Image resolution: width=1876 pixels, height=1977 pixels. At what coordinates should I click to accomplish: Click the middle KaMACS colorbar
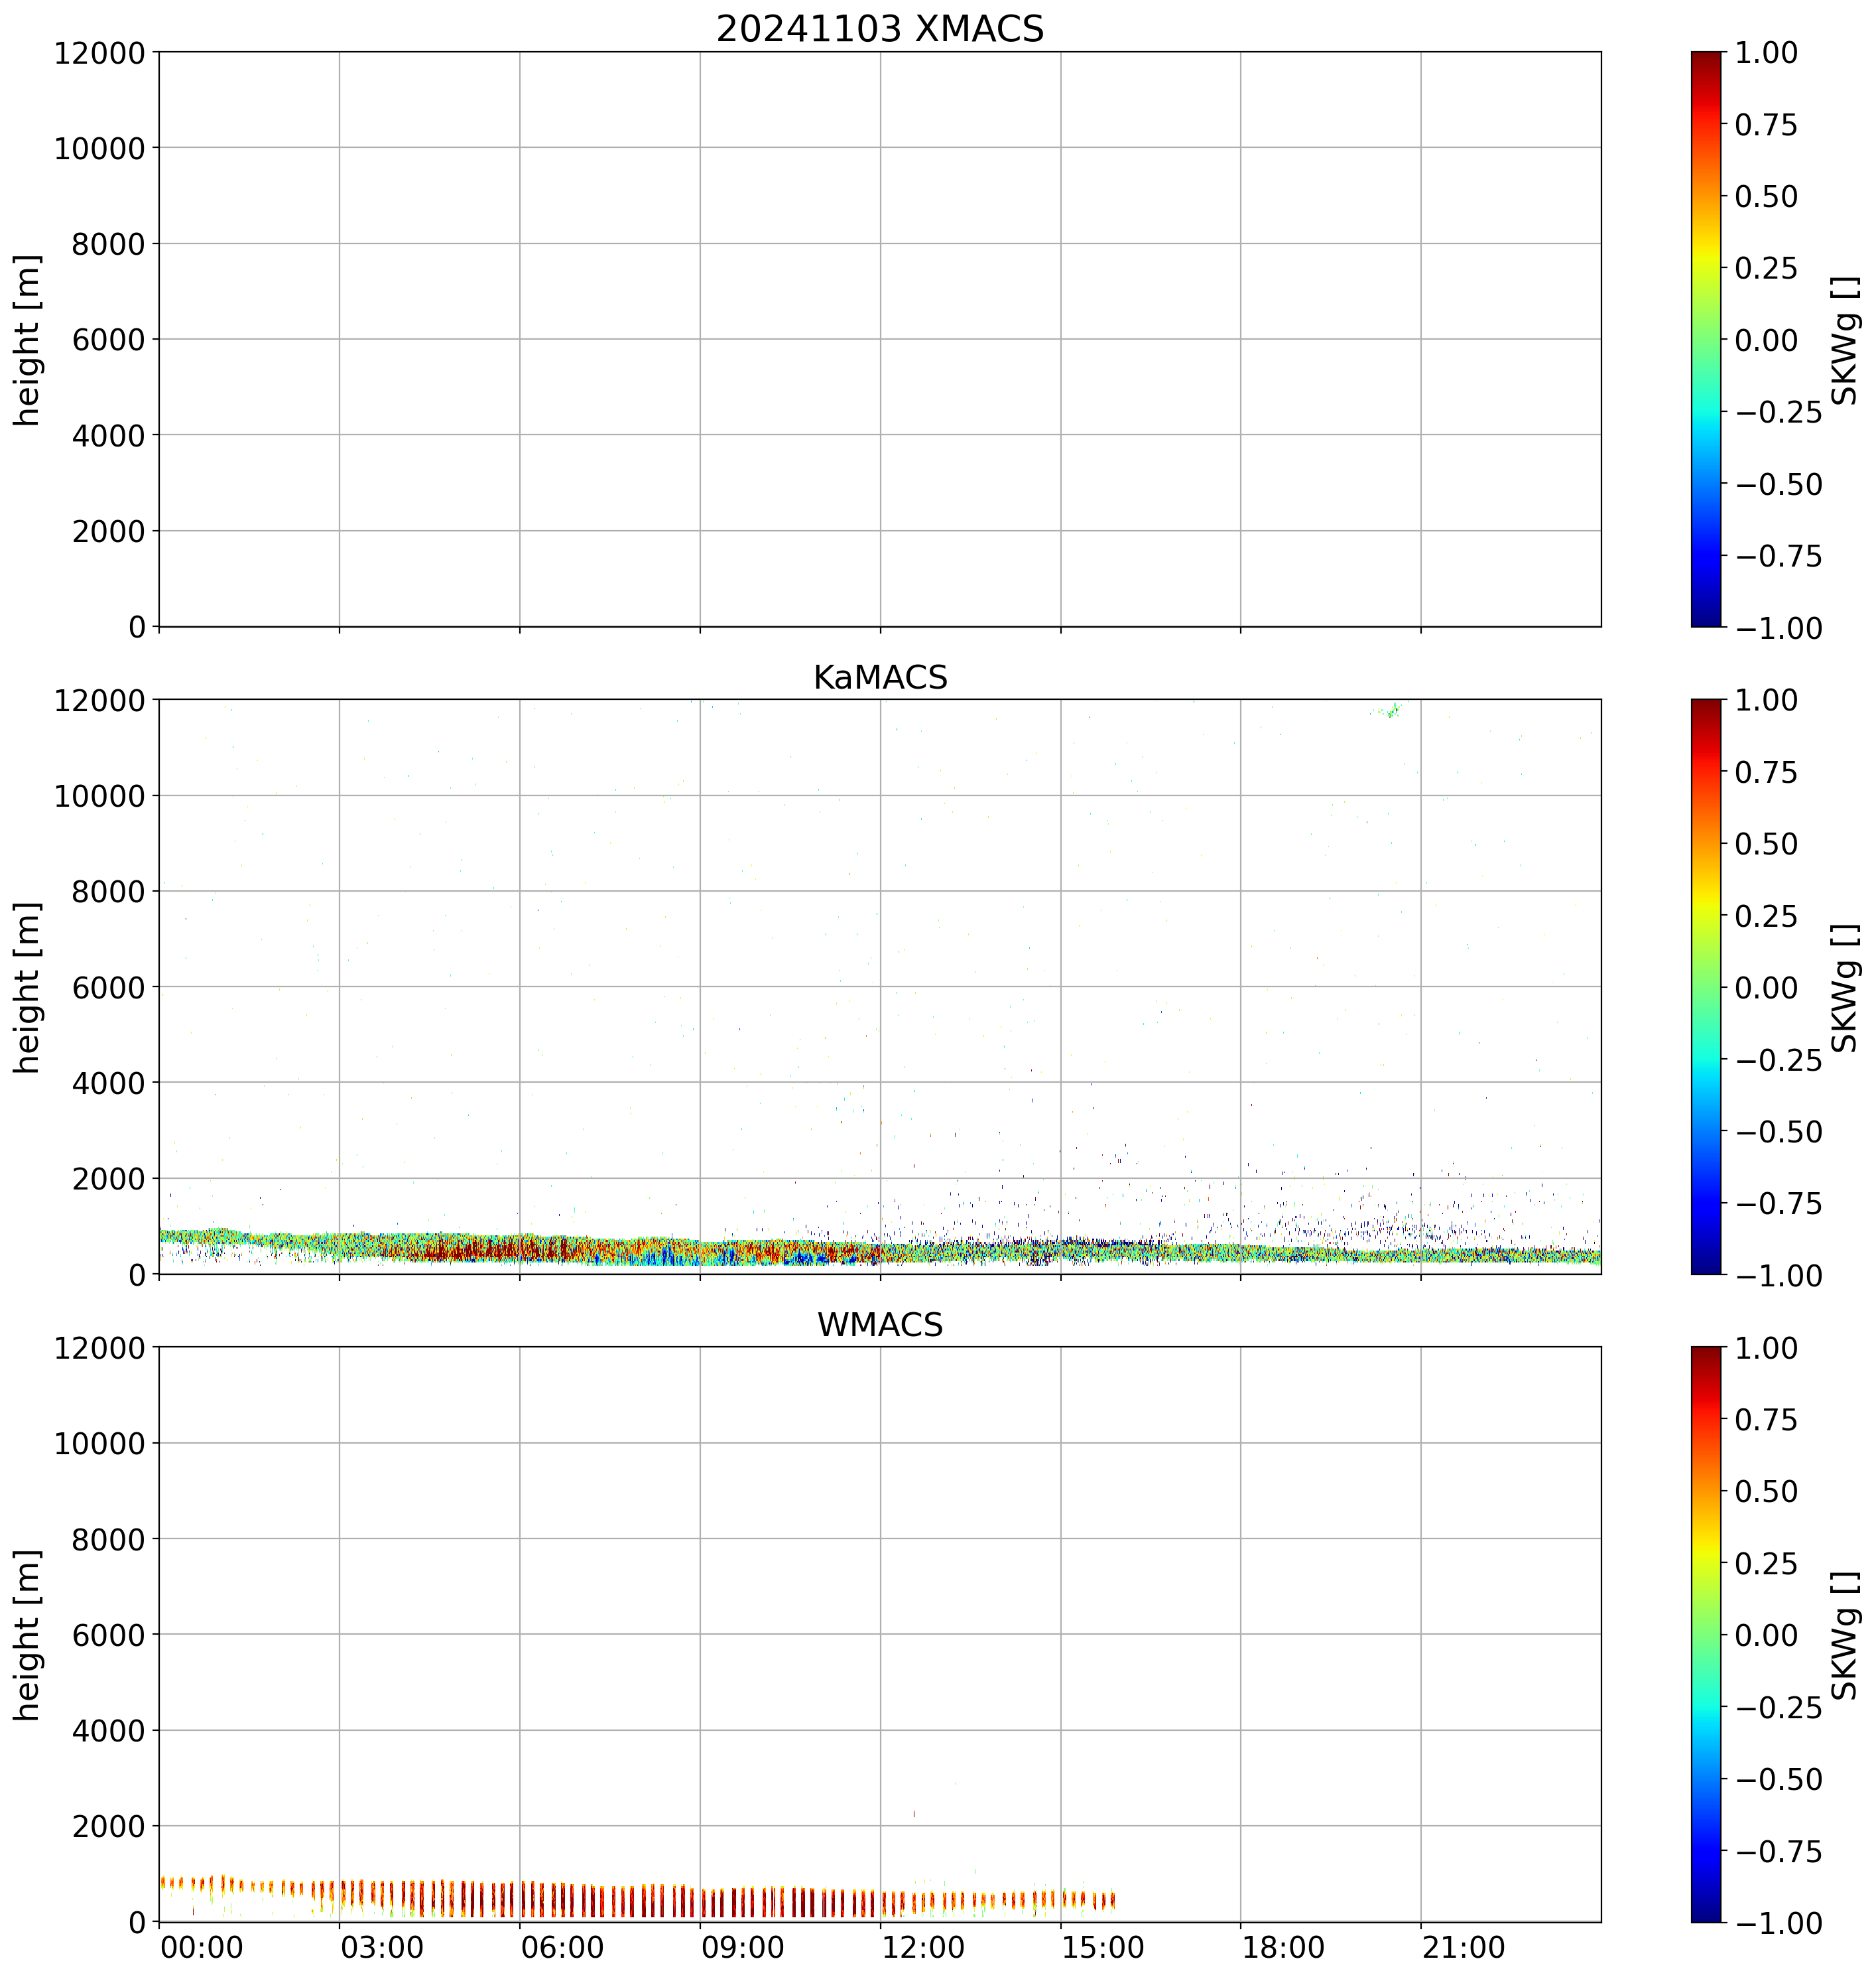click(x=1706, y=987)
